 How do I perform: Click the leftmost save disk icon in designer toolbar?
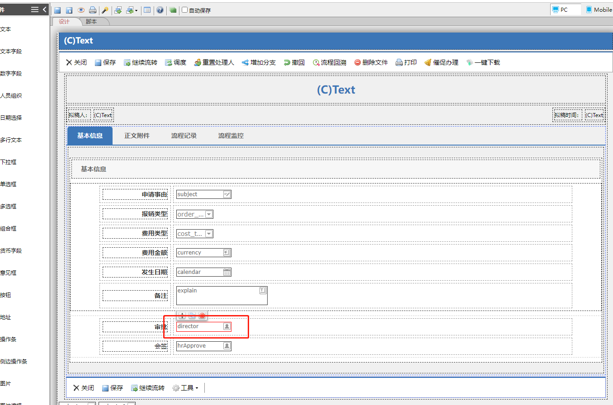coord(57,10)
